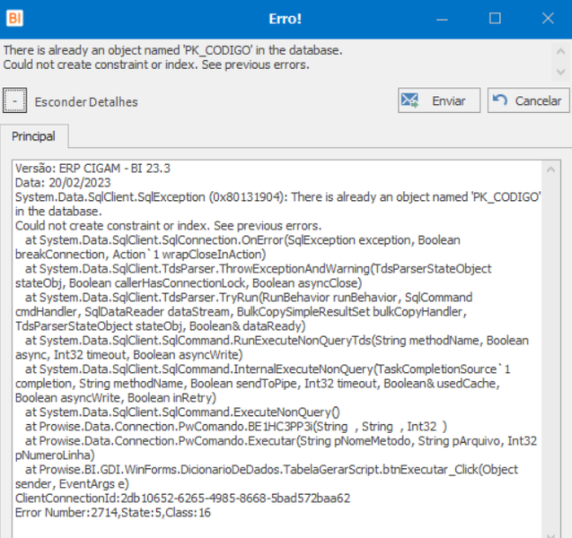Collapse details with the minus button
572x538 pixels.
(x=15, y=100)
